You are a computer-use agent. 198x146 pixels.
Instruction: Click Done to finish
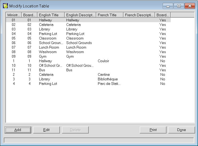click(x=181, y=130)
